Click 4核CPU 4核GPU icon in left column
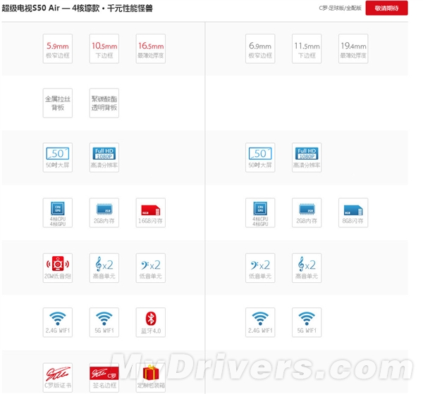The width and height of the screenshot is (423, 394). (x=58, y=212)
